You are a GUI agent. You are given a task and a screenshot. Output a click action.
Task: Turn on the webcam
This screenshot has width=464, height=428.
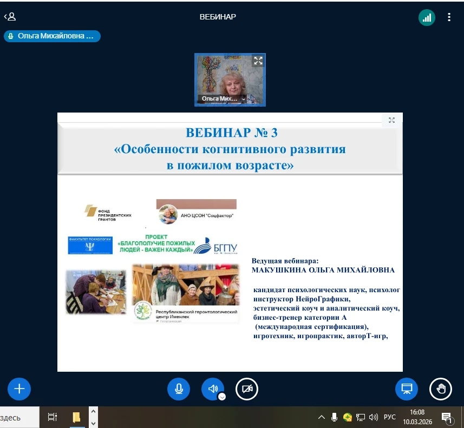tap(247, 389)
